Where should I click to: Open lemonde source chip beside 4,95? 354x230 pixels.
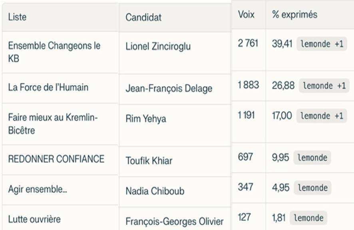click(312, 188)
